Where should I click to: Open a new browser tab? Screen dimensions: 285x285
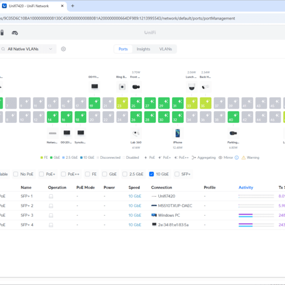coord(73,6)
